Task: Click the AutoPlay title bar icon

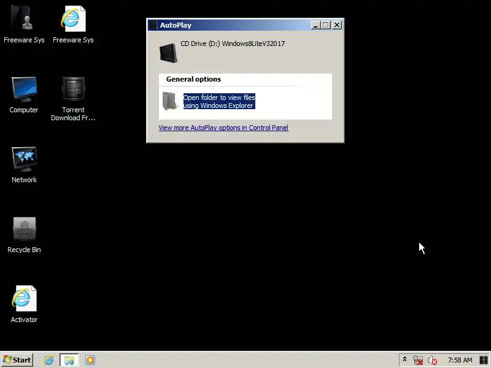Action: (x=153, y=25)
